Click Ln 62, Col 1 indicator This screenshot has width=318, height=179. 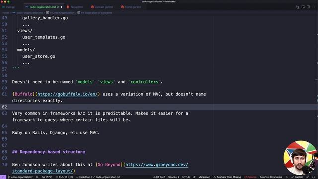[159, 177]
